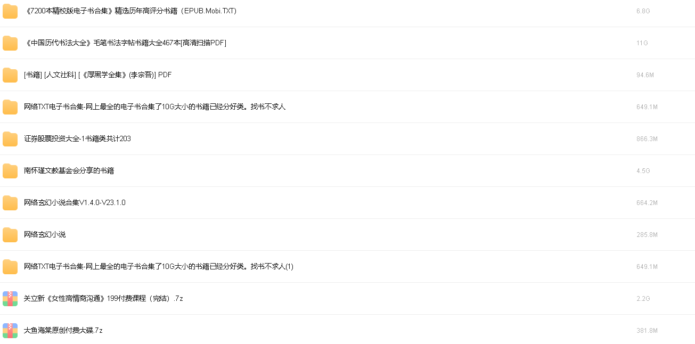
Task: Click folder icon of 7200本精校版电子书合集
Action: (10, 11)
